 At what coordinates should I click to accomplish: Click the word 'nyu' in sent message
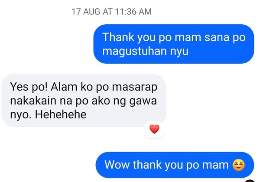179,52
